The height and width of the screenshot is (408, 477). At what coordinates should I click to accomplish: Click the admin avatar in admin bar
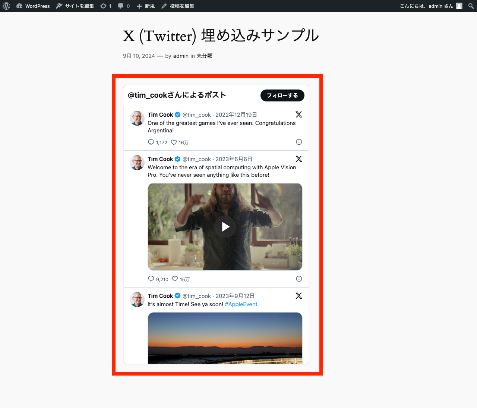click(459, 6)
